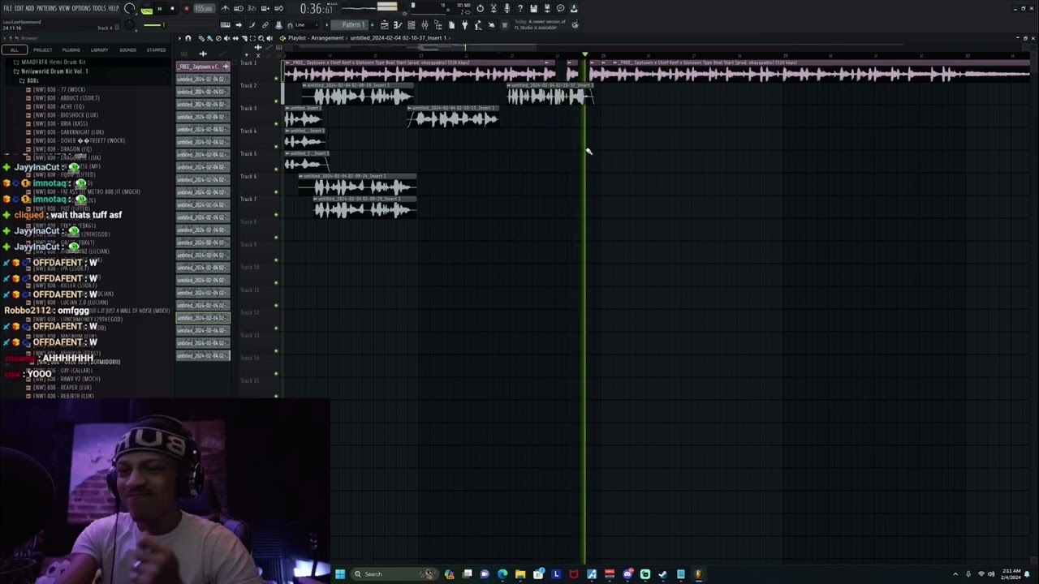Select the Track 6 audio clip
This screenshot has width=1039, height=584.
(x=358, y=185)
